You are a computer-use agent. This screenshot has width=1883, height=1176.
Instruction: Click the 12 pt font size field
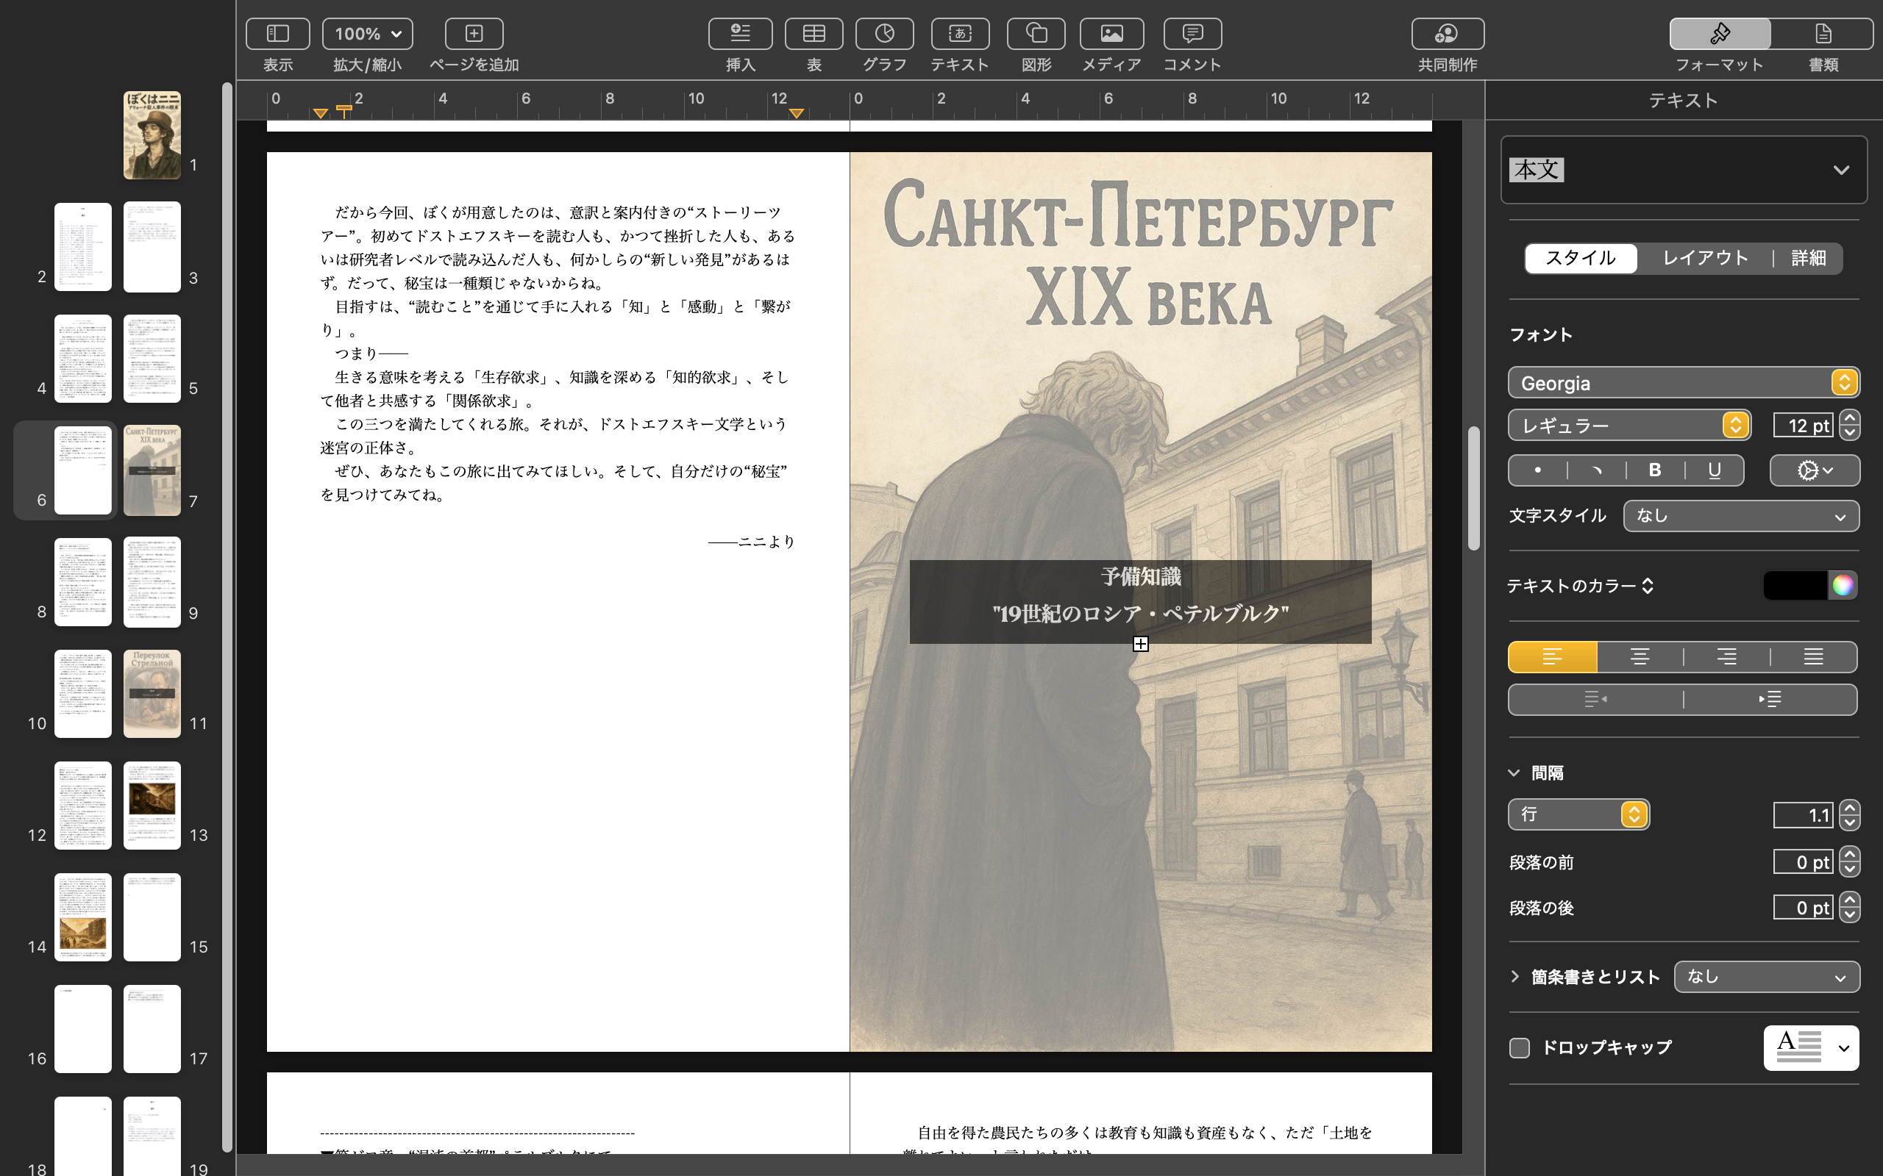click(x=1804, y=426)
